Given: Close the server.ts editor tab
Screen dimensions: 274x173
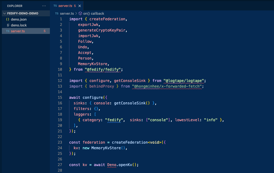Looking at the screenshot, I should pyautogui.click(x=80, y=6).
